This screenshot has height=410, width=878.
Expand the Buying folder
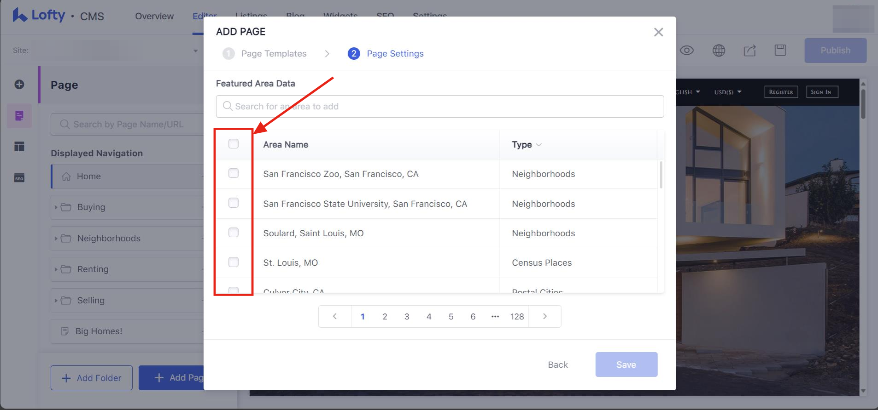(x=56, y=207)
